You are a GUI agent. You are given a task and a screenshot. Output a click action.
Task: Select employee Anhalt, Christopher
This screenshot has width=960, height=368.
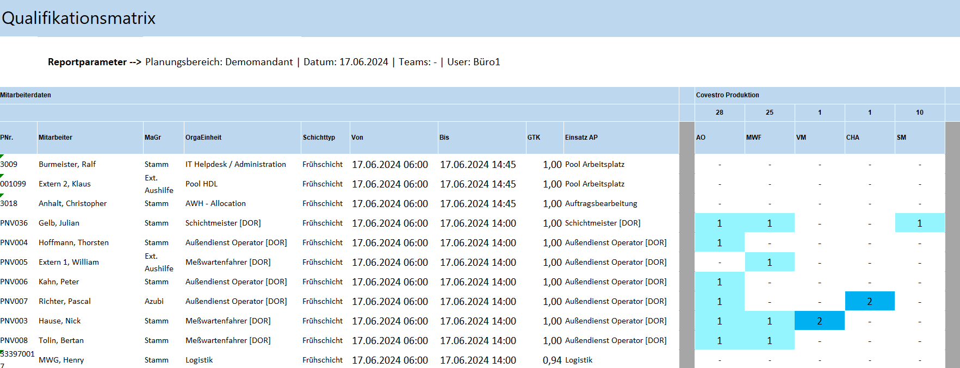(72, 203)
